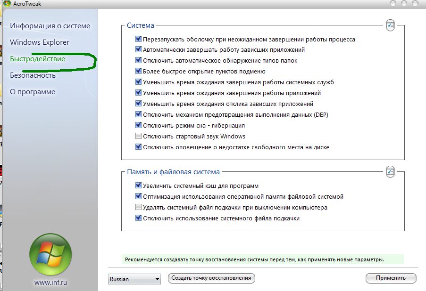Enable Удалять системный файл подкачки при выключении
Screen dimensions: 426x291
(138, 207)
